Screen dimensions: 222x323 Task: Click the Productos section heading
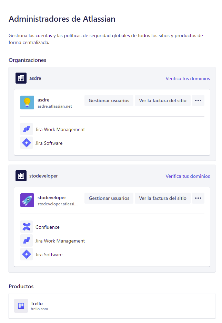point(21,286)
